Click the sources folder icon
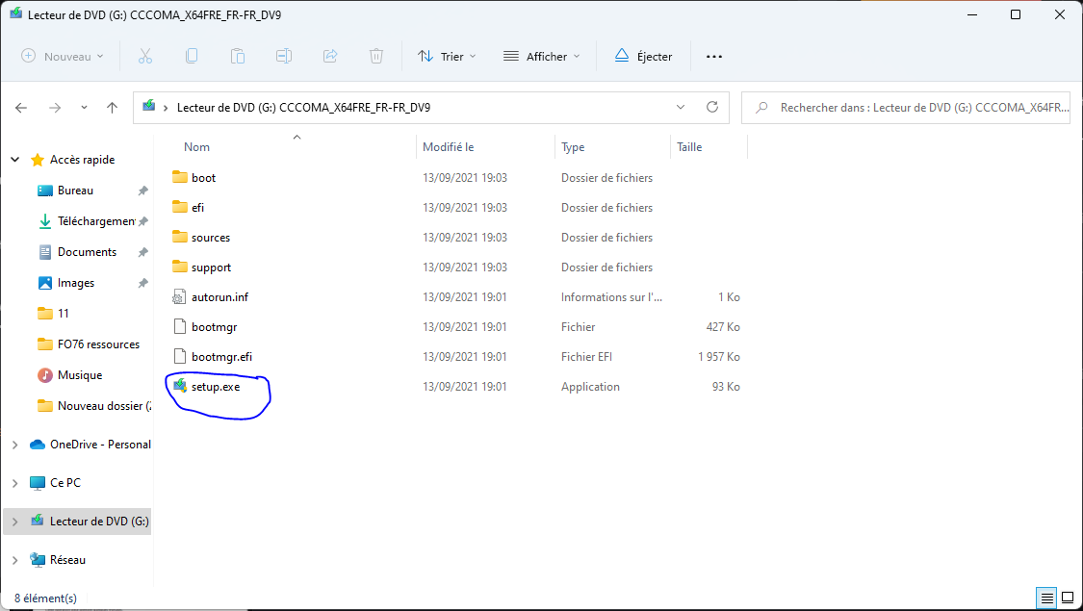 [x=180, y=237]
